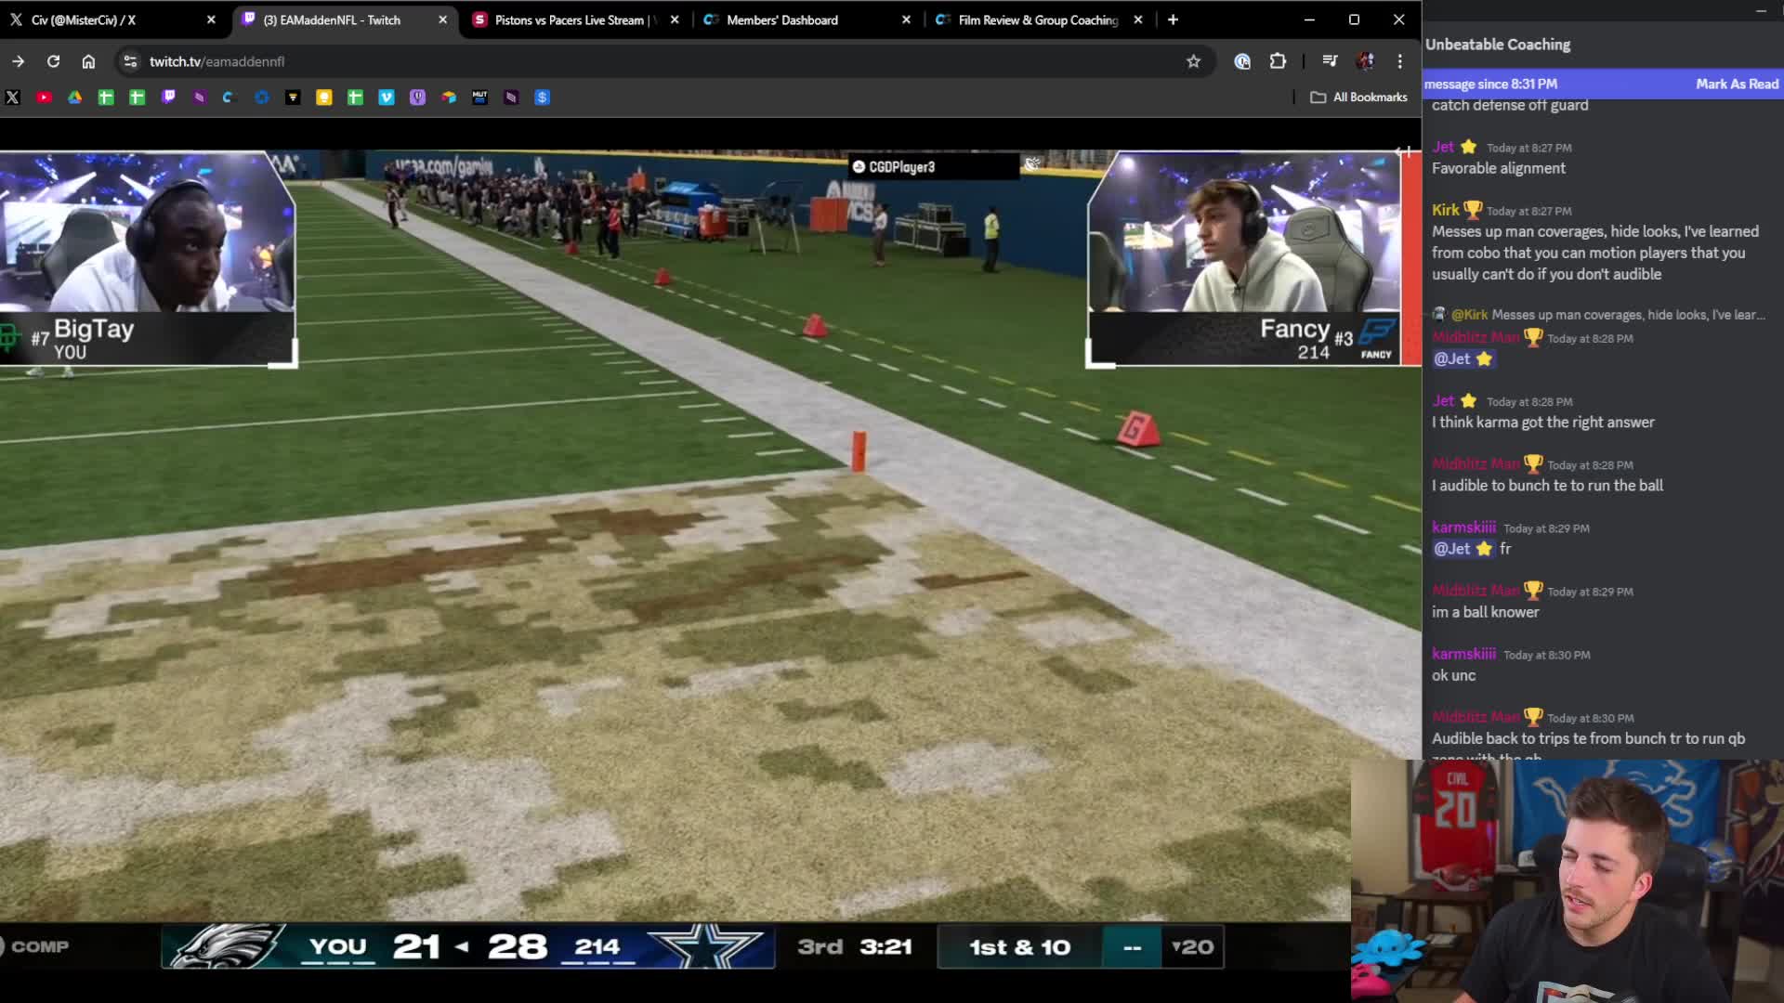
Task: Open the Google Drive bookmark
Action: point(75,97)
